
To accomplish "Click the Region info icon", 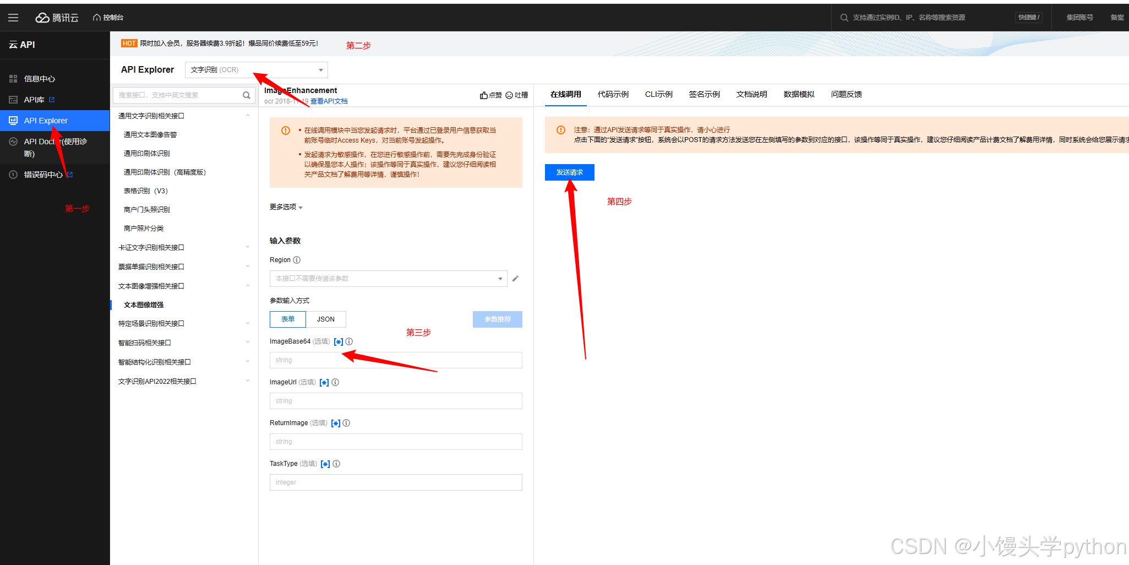I will (297, 260).
